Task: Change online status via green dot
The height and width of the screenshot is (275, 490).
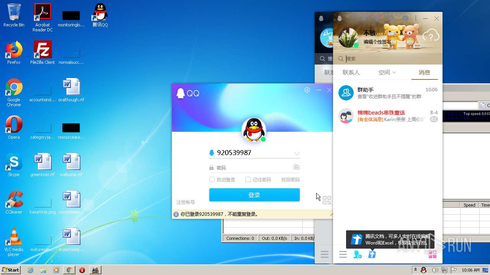Action: click(356, 45)
